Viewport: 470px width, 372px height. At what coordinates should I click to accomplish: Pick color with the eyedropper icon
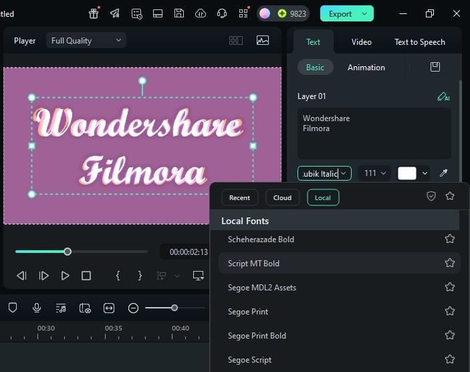[x=443, y=173]
